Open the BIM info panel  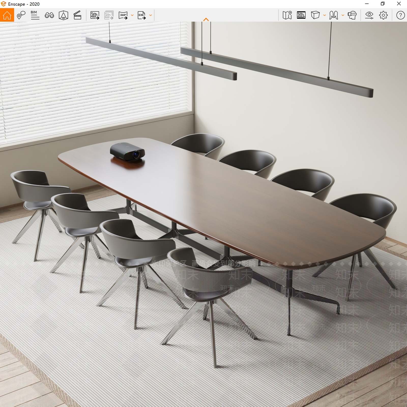pyautogui.click(x=35, y=15)
